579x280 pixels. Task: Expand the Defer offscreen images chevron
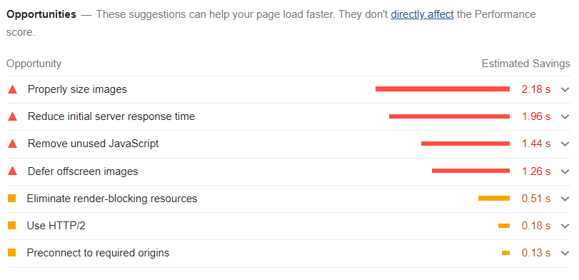click(x=565, y=171)
